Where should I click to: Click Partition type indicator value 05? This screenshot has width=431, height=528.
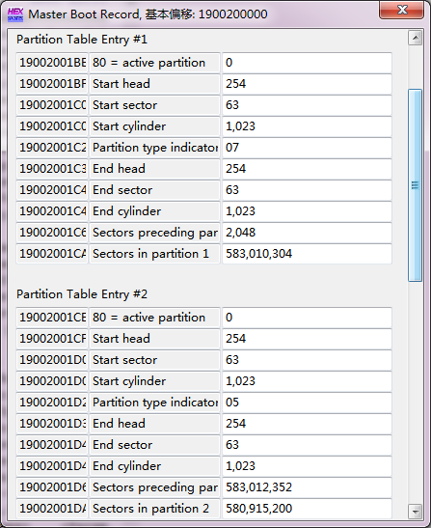pos(307,403)
